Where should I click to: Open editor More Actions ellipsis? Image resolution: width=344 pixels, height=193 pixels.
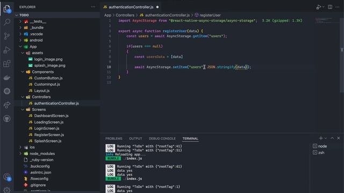338,7
